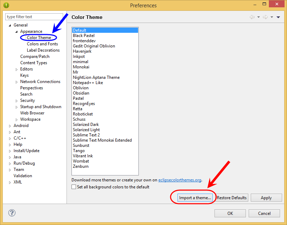287x225 pixels.
Task: Click the Apply button
Action: 266,198
